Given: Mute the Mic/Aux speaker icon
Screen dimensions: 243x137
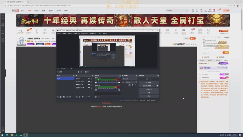Looking at the screenshot, I should (96, 83).
